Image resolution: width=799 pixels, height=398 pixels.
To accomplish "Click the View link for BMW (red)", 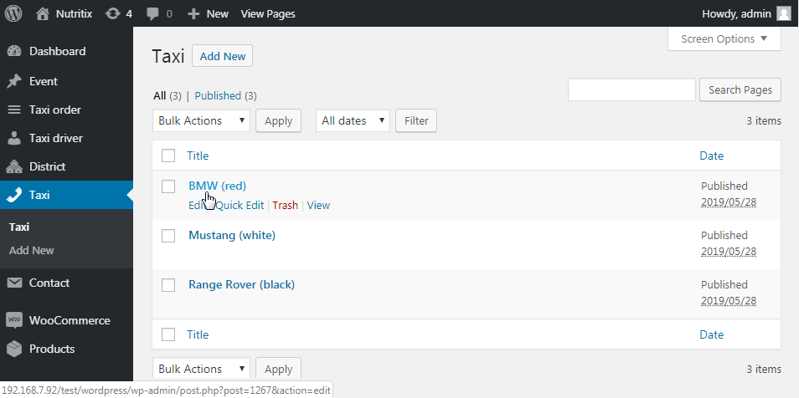I will pos(318,206).
